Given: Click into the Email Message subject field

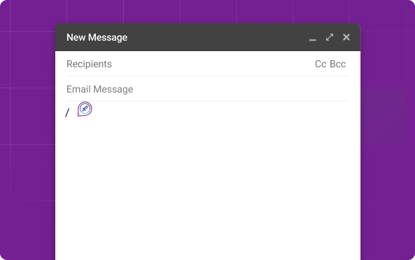Looking at the screenshot, I should point(208,89).
